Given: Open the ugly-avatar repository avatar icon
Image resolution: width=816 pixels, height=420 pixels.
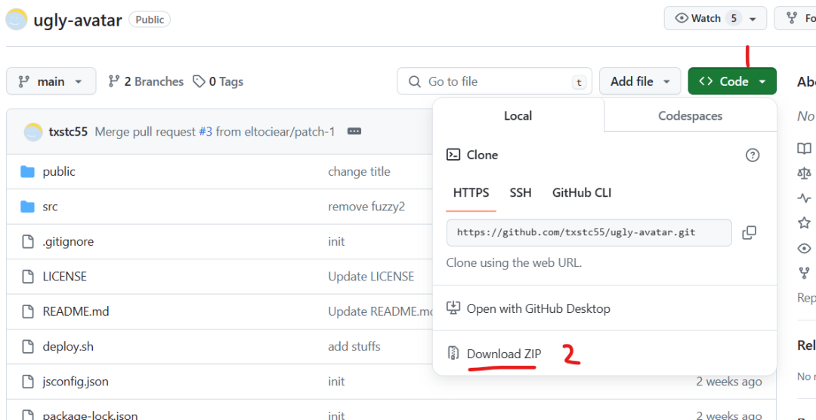Looking at the screenshot, I should point(16,20).
